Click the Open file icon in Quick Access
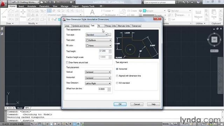The image size is (224, 126). (46, 2)
